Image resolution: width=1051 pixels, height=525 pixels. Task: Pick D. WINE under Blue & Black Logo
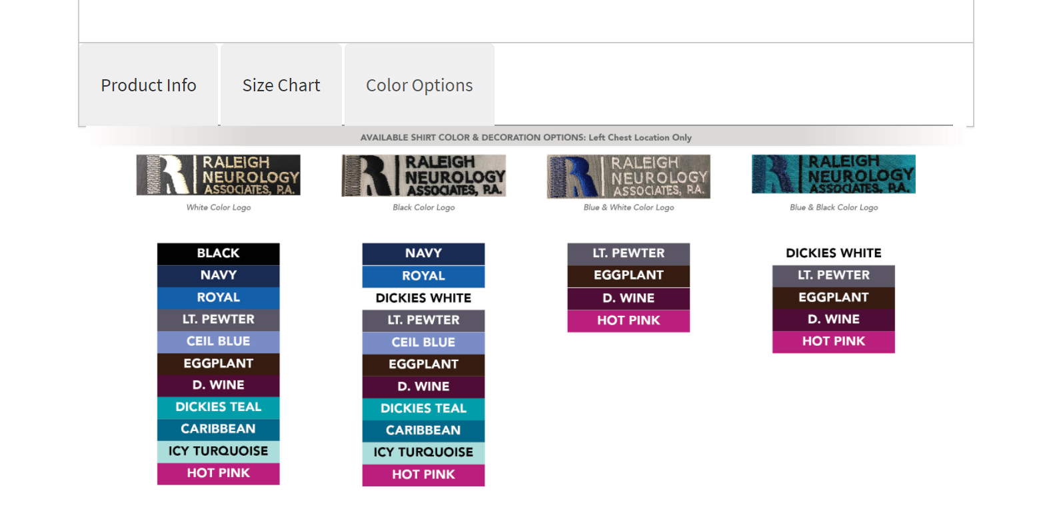[x=834, y=320]
